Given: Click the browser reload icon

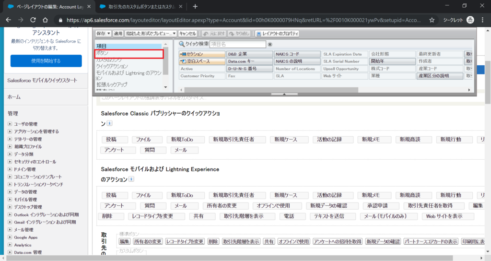Looking at the screenshot, I should [33, 20].
